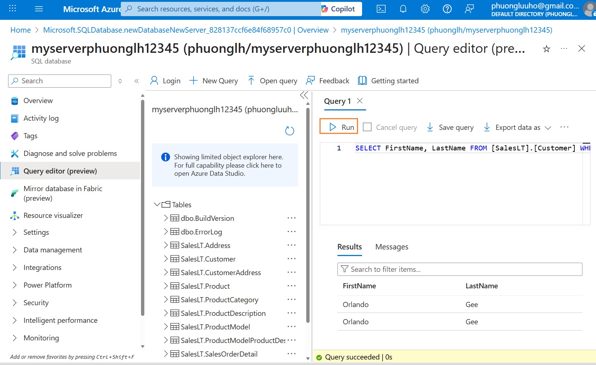
Task: Switch to the Messages tab
Action: coord(391,247)
